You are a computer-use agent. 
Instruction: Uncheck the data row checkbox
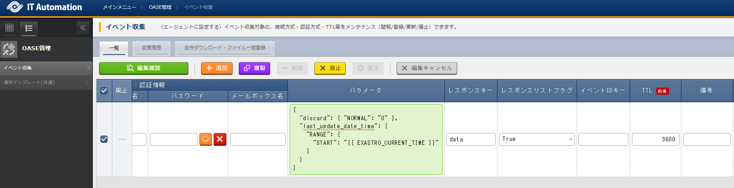[x=104, y=139]
